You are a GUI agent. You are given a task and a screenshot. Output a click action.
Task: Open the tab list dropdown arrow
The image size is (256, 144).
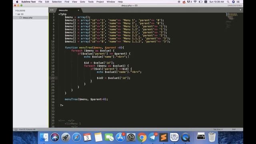[240, 10]
